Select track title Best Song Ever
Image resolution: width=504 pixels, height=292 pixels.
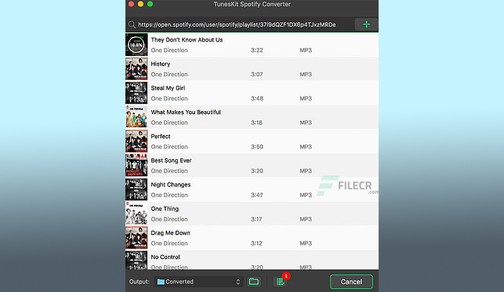pos(171,160)
